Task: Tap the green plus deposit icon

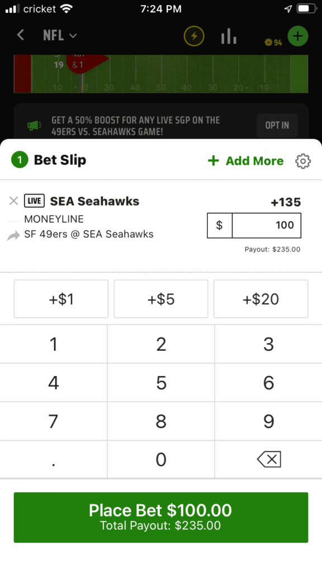Action: [298, 36]
